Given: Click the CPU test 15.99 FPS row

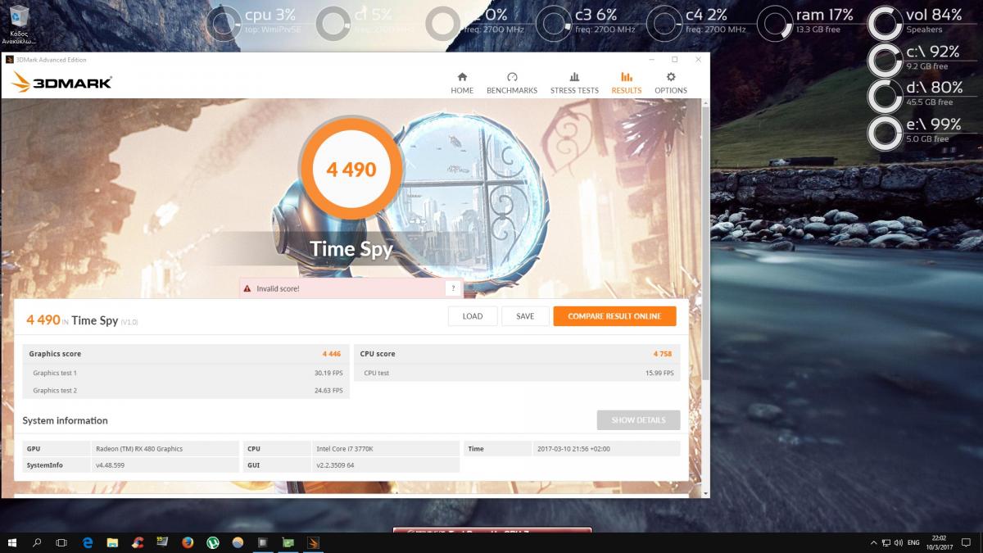Looking at the screenshot, I should 517,373.
